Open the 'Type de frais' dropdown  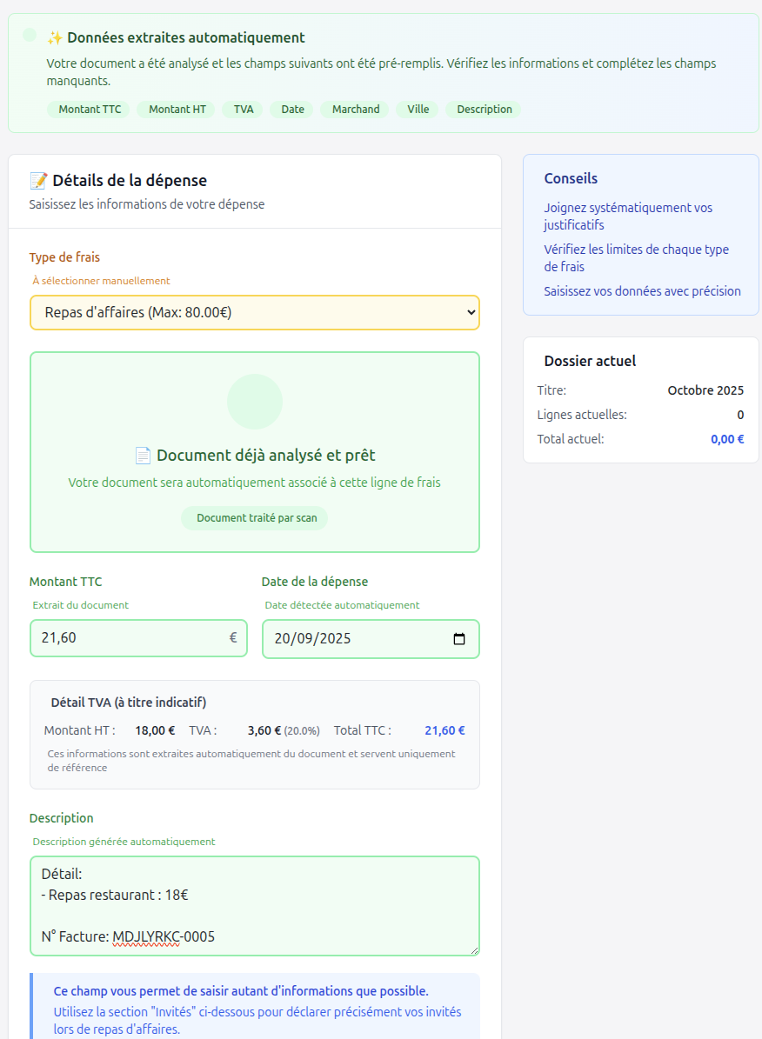click(x=255, y=312)
